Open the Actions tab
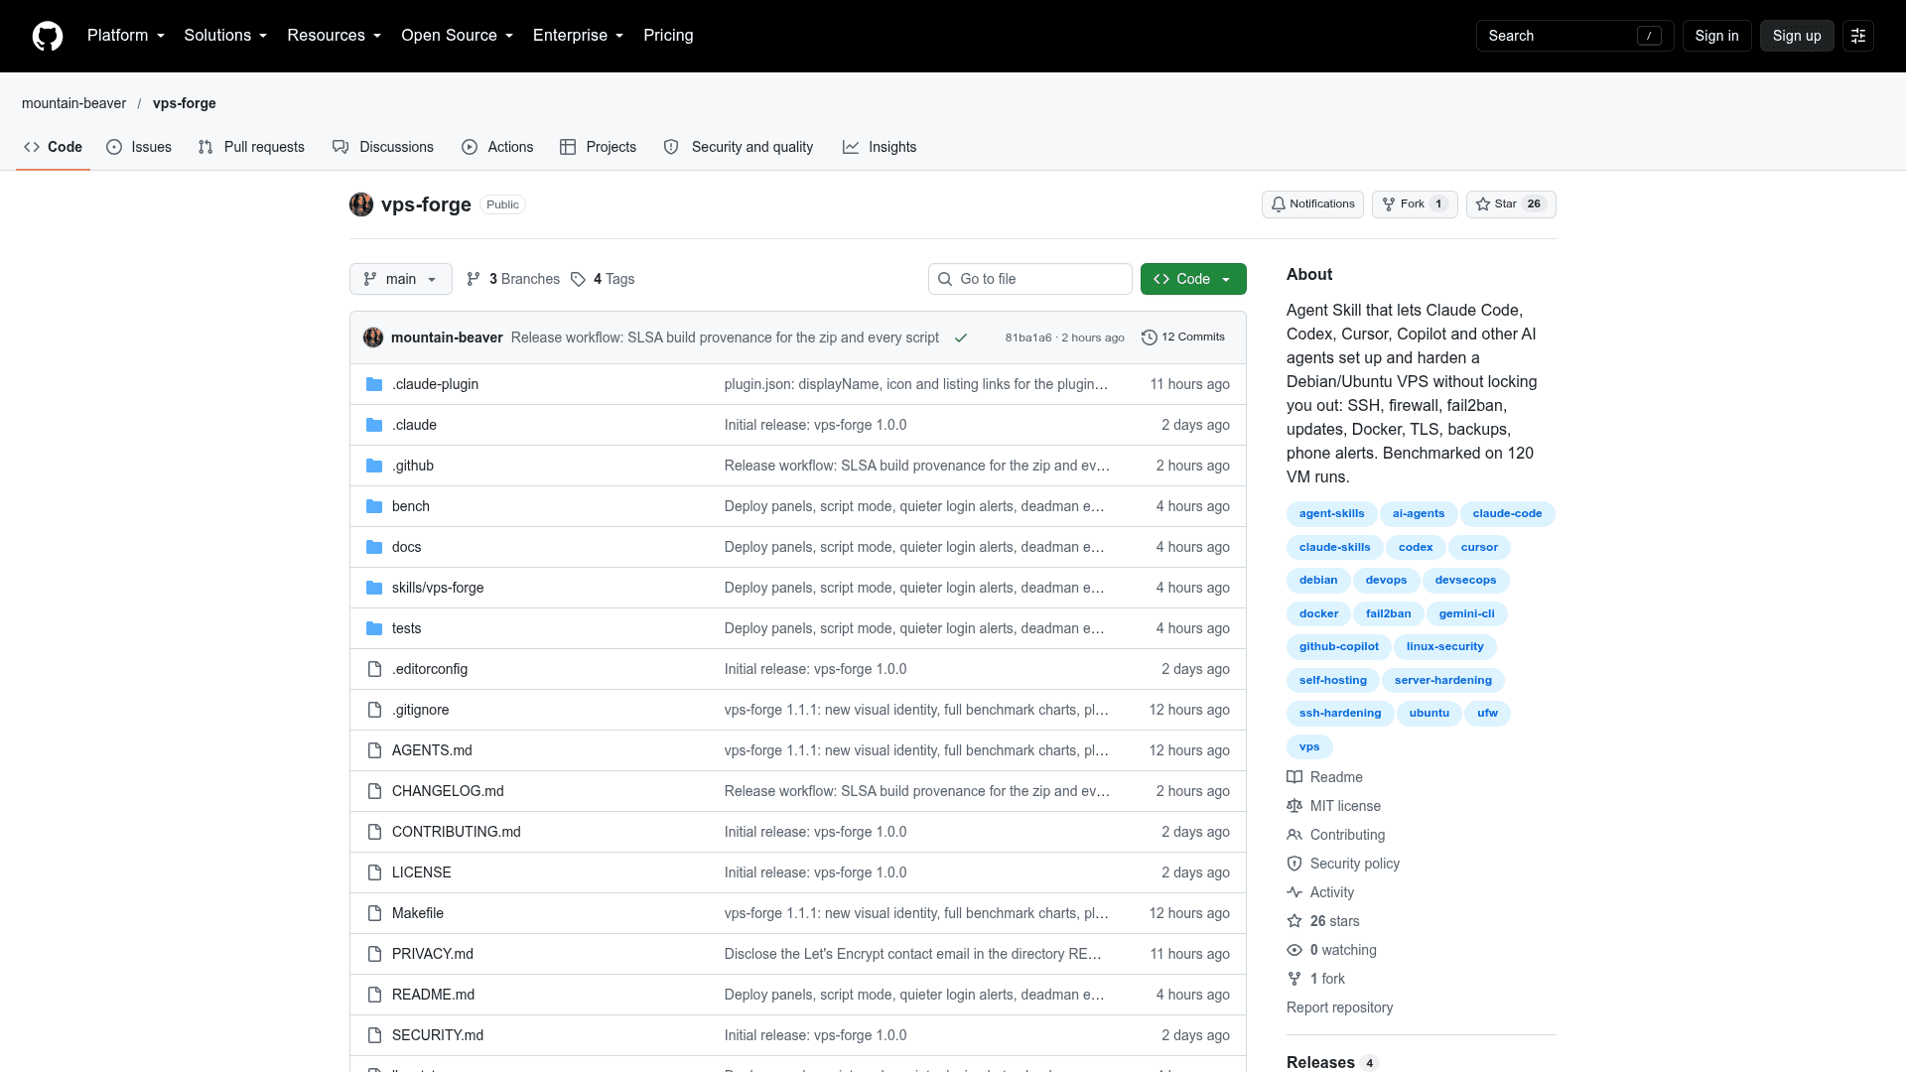Viewport: 1906px width, 1072px height. coord(497,147)
